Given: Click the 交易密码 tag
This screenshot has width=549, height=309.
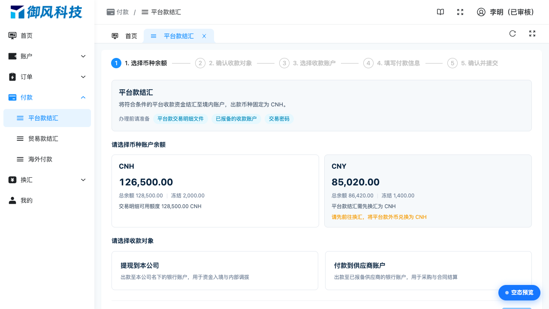Looking at the screenshot, I should [x=279, y=119].
